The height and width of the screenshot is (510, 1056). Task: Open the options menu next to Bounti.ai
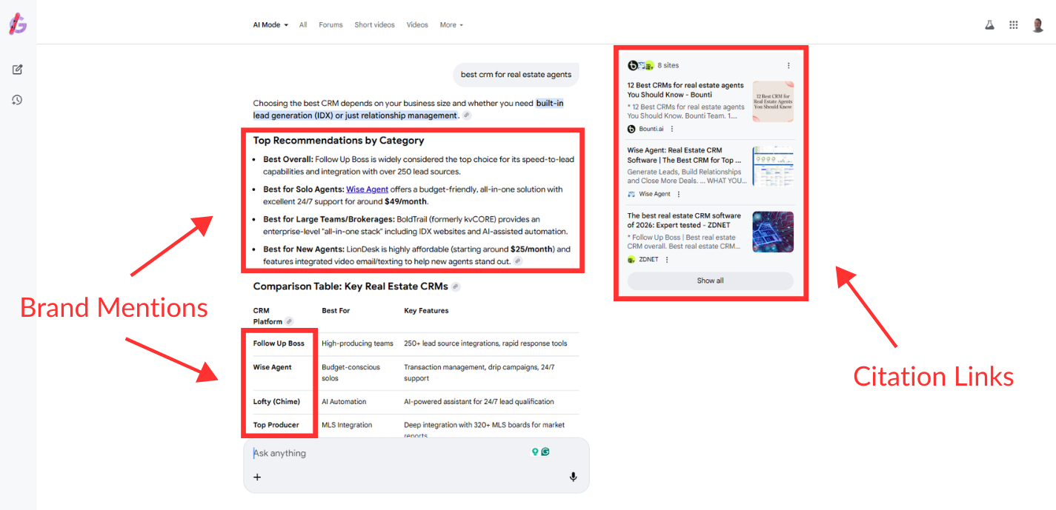672,129
